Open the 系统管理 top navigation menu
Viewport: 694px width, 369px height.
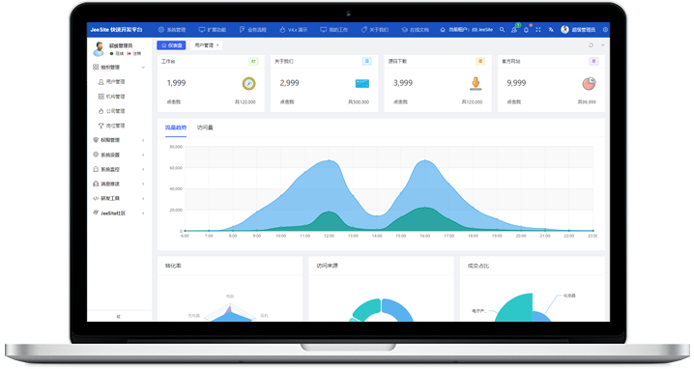coord(172,30)
